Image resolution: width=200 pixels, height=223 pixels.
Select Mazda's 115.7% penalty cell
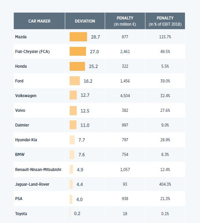click(x=165, y=37)
